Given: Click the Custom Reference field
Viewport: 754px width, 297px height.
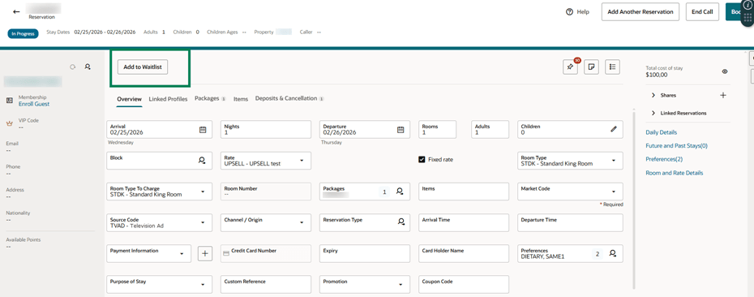Looking at the screenshot, I should point(266,284).
